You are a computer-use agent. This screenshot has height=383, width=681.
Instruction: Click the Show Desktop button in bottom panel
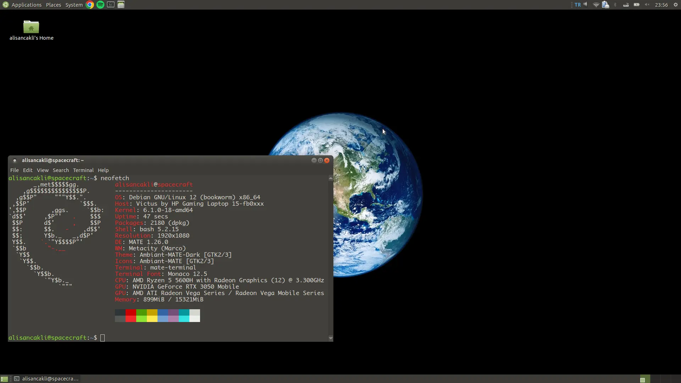click(x=4, y=379)
